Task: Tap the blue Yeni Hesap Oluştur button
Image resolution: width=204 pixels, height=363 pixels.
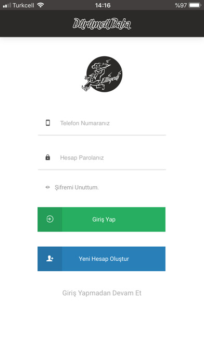Action: click(x=101, y=259)
